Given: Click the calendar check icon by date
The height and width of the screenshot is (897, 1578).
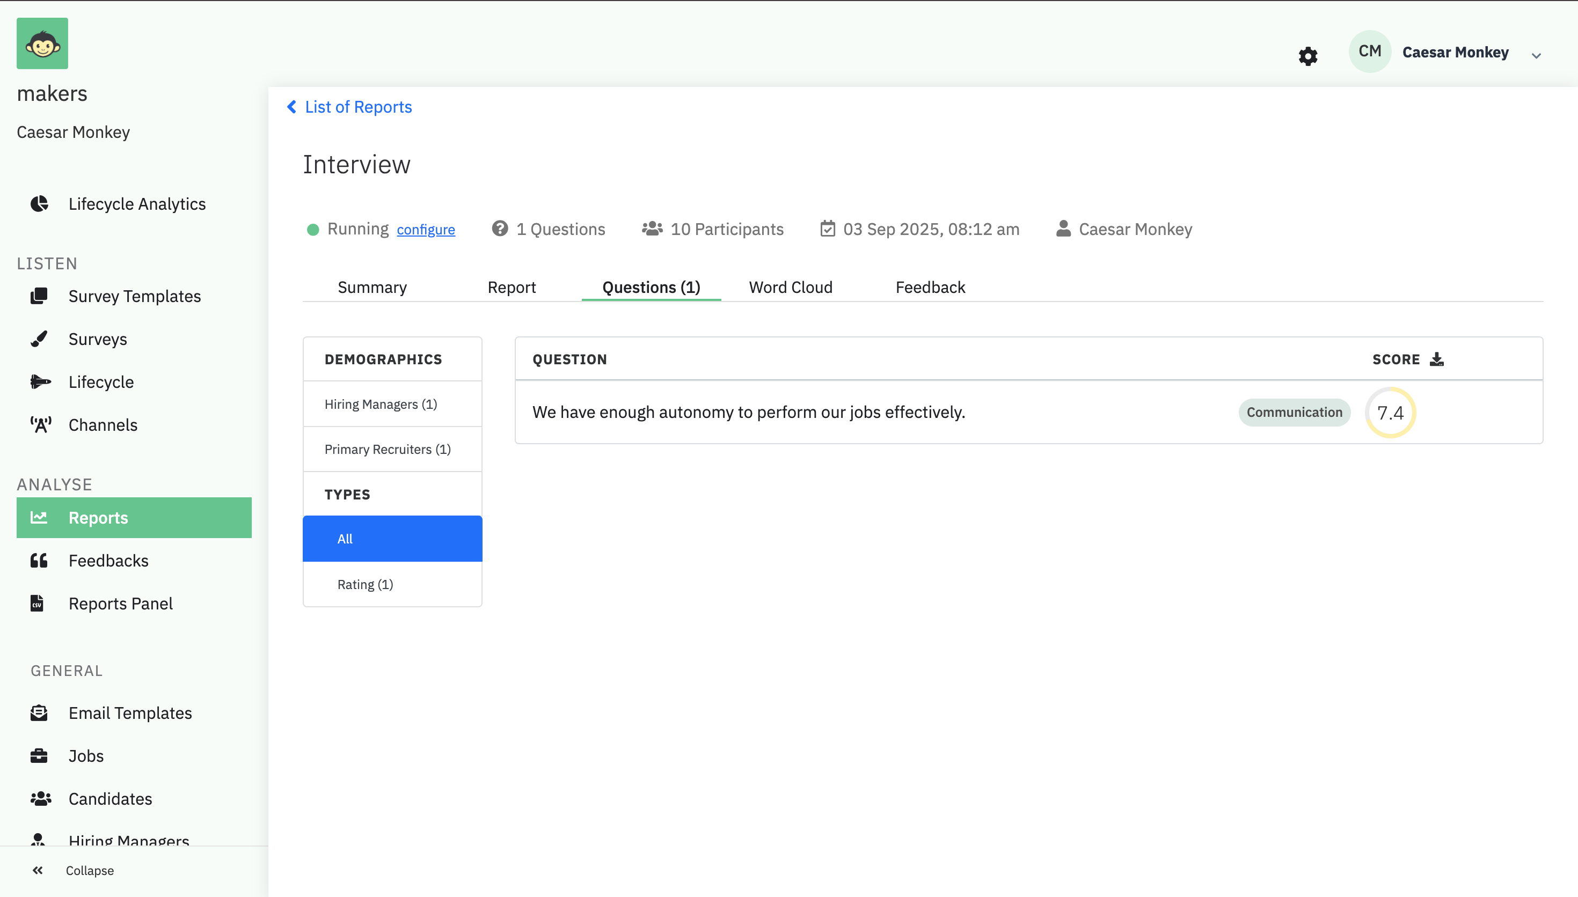Looking at the screenshot, I should 828,229.
